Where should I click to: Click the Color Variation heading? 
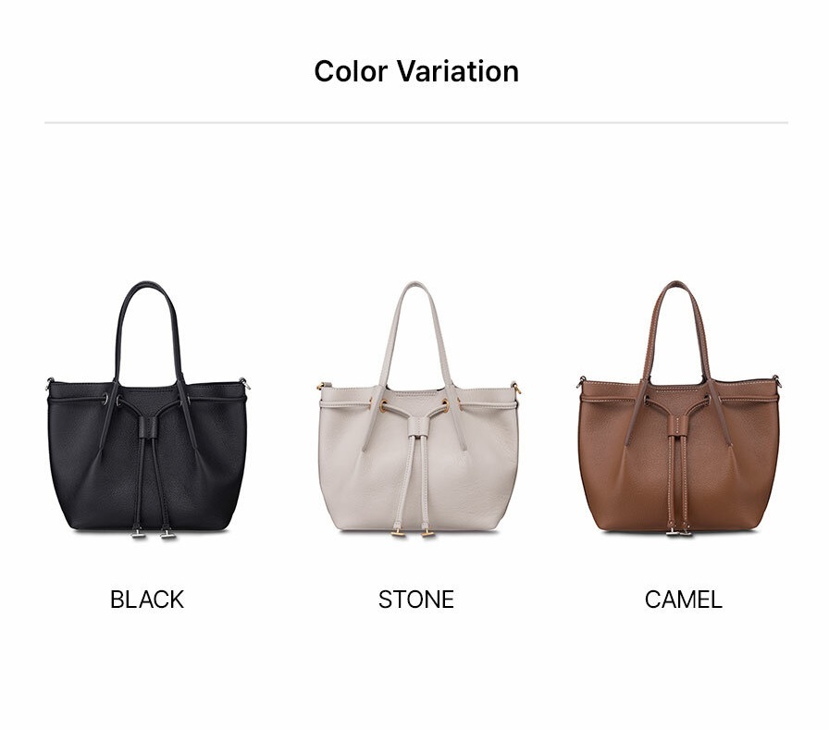coord(416,71)
